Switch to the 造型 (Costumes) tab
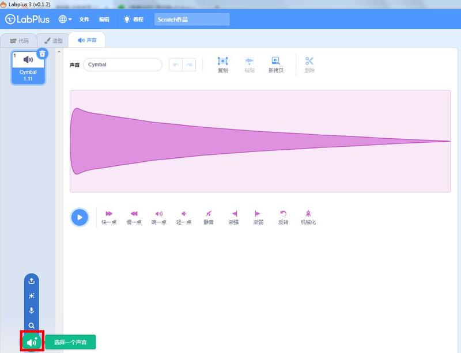This screenshot has width=461, height=353. (53, 41)
